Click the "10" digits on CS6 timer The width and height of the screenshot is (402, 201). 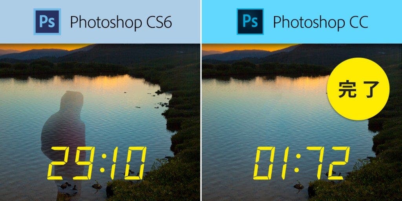click(128, 163)
